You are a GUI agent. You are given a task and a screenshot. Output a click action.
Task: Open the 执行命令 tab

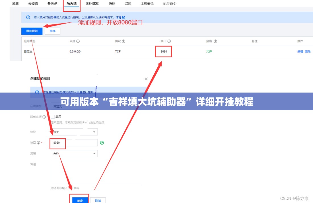[x=170, y=3]
